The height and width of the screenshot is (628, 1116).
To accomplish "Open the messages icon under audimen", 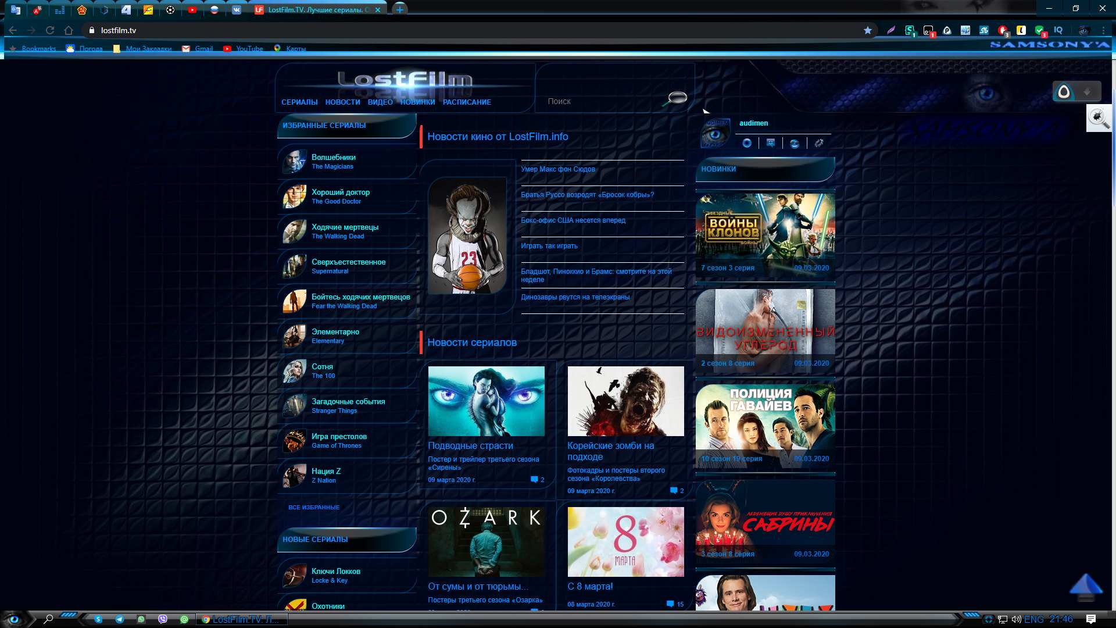I will point(771,143).
